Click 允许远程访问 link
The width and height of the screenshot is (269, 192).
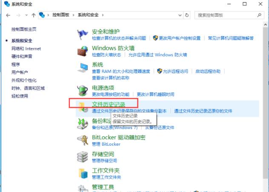pyautogui.click(x=175, y=71)
